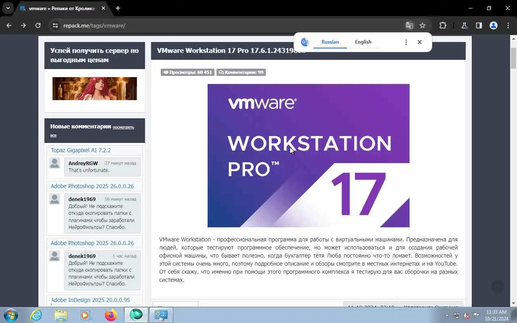Switch translation to Russian tab

(x=330, y=42)
